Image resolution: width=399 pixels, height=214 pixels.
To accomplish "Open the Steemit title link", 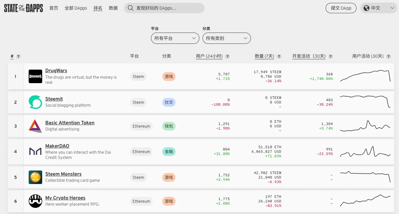I will click(x=54, y=99).
